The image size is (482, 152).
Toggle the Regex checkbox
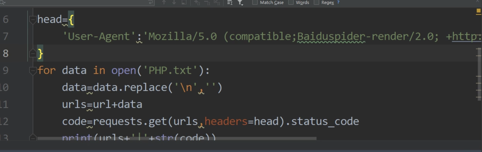pyautogui.click(x=316, y=2)
